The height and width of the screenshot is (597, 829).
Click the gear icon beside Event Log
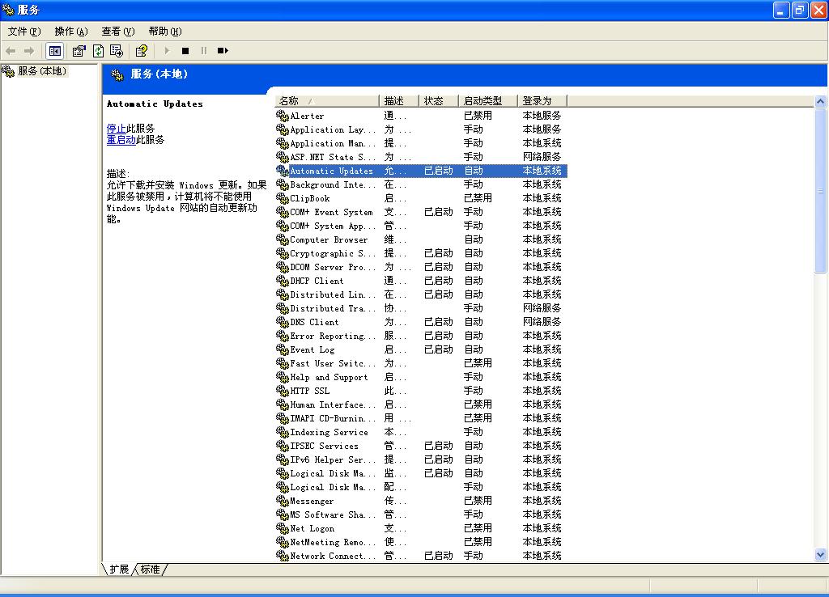click(x=283, y=349)
